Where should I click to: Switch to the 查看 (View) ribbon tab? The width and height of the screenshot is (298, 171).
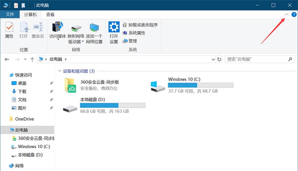pyautogui.click(x=50, y=14)
